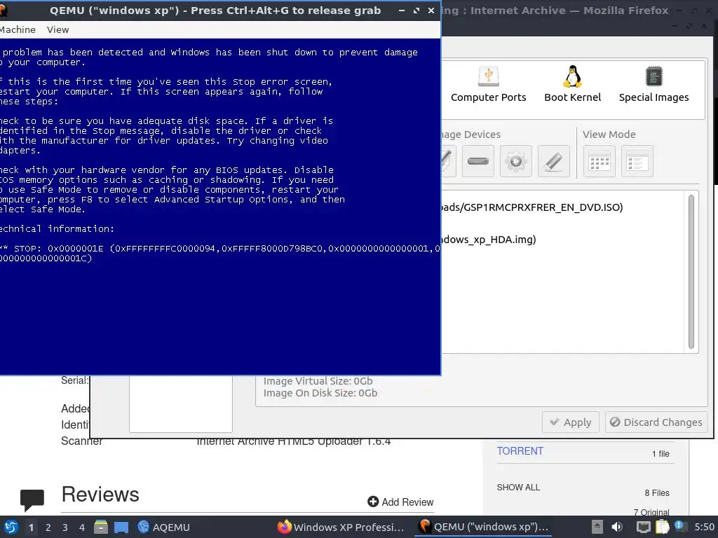The width and height of the screenshot is (718, 538).
Task: Open the start menu on the taskbar
Action: (11, 527)
